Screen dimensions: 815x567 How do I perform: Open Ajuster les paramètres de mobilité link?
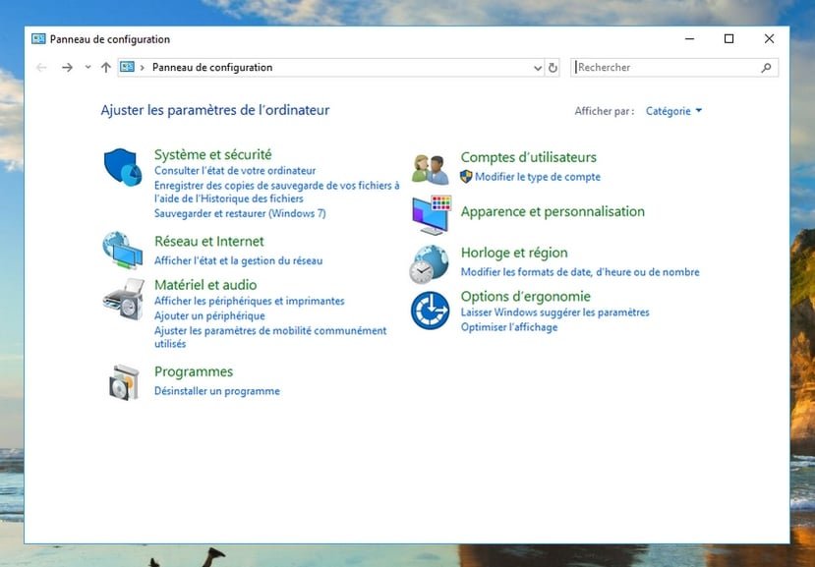point(270,337)
